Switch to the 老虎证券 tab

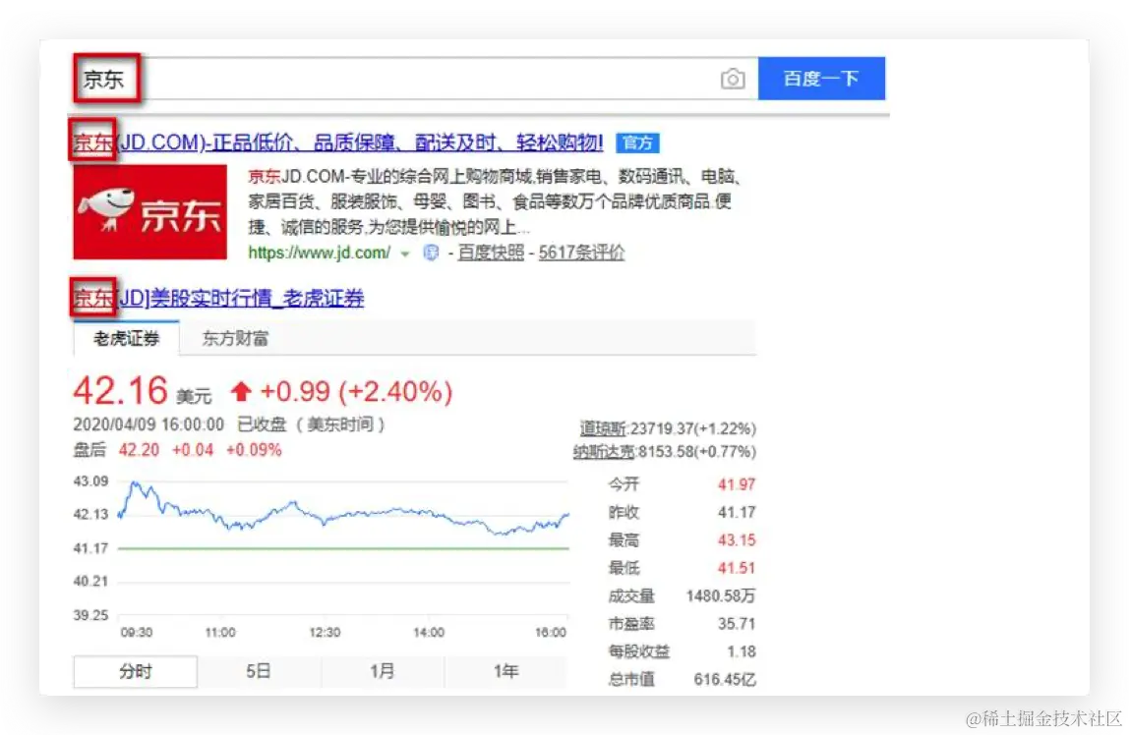click(126, 338)
